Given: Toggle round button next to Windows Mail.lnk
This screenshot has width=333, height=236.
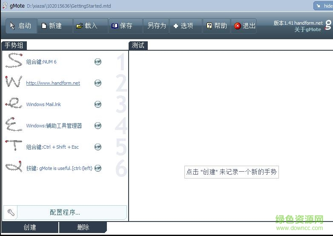Looking at the screenshot, I should [98, 104].
